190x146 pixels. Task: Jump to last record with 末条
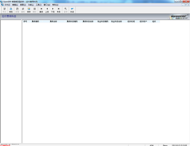point(59,10)
